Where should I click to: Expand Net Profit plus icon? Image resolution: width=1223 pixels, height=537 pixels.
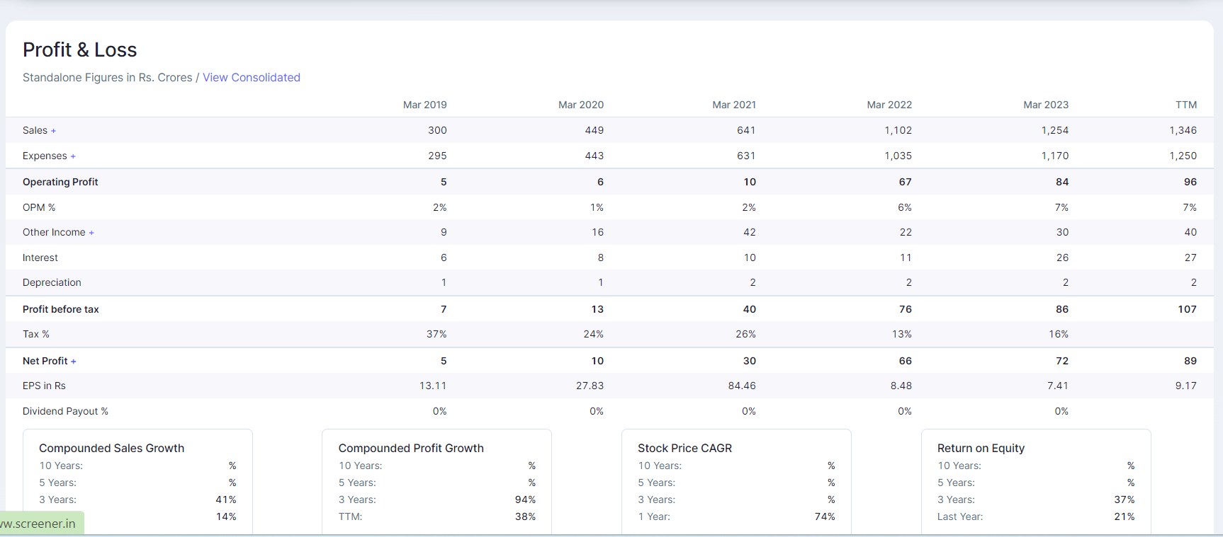(73, 362)
